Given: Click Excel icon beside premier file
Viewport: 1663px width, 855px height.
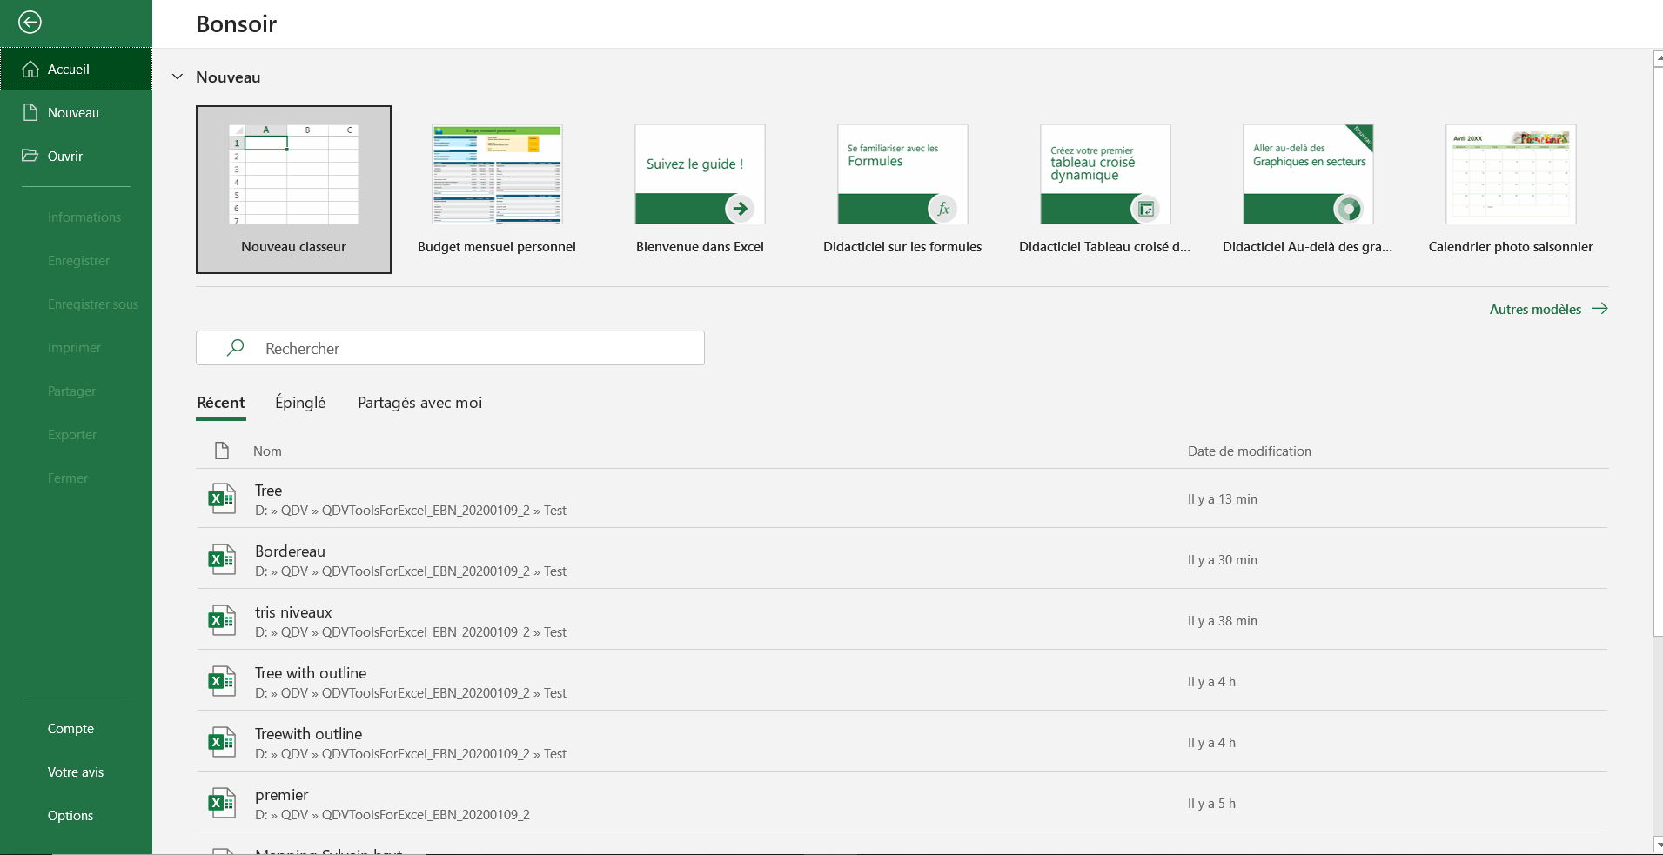Looking at the screenshot, I should (x=221, y=804).
